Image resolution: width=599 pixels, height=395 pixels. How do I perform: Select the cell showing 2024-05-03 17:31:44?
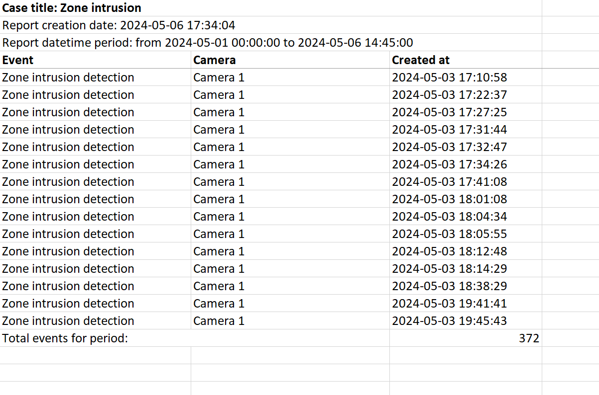449,130
